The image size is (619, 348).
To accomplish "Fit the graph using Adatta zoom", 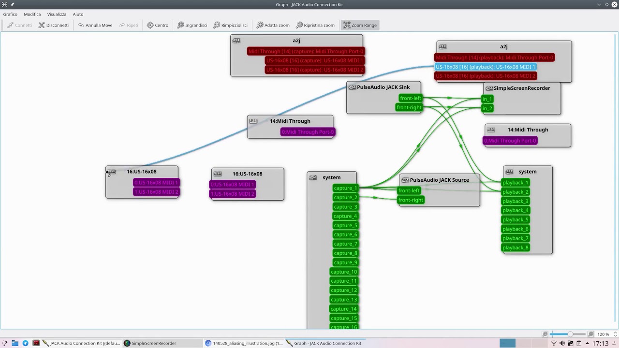I will 273,25.
